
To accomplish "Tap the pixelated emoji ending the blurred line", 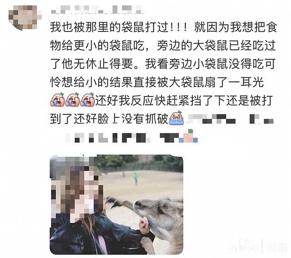I will pos(188,137).
